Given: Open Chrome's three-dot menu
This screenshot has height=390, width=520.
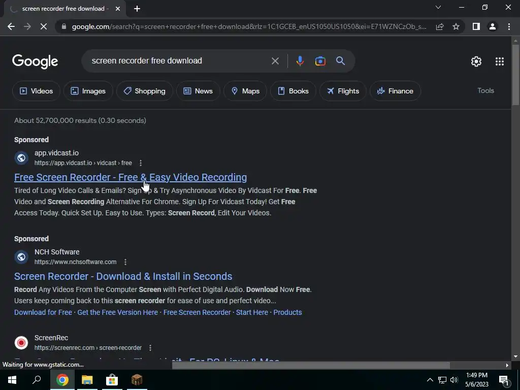Looking at the screenshot, I should click(x=509, y=26).
